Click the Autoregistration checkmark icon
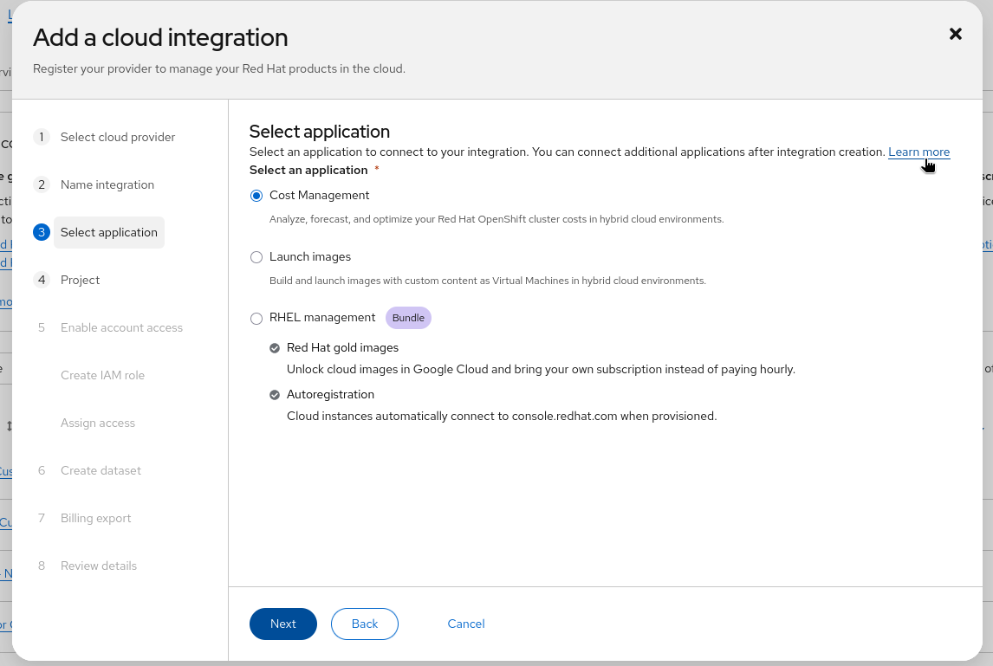The height and width of the screenshot is (666, 993). [x=275, y=395]
